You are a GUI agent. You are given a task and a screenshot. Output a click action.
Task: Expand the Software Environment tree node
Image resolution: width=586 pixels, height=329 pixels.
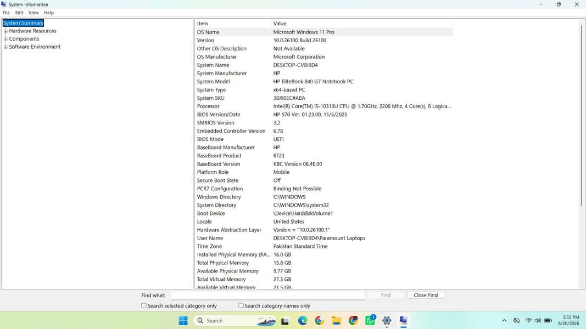pyautogui.click(x=5, y=47)
